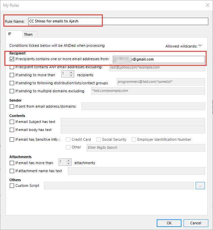The image size is (213, 230).
Task: Increase the attachments count spinner up arrow
Action: coord(69,161)
